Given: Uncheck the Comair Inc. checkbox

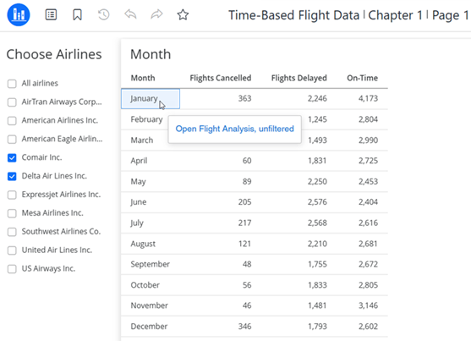Looking at the screenshot, I should pos(12,157).
